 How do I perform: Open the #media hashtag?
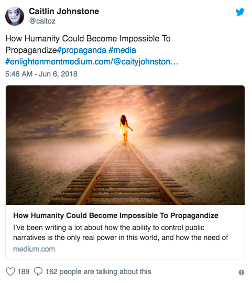122,50
